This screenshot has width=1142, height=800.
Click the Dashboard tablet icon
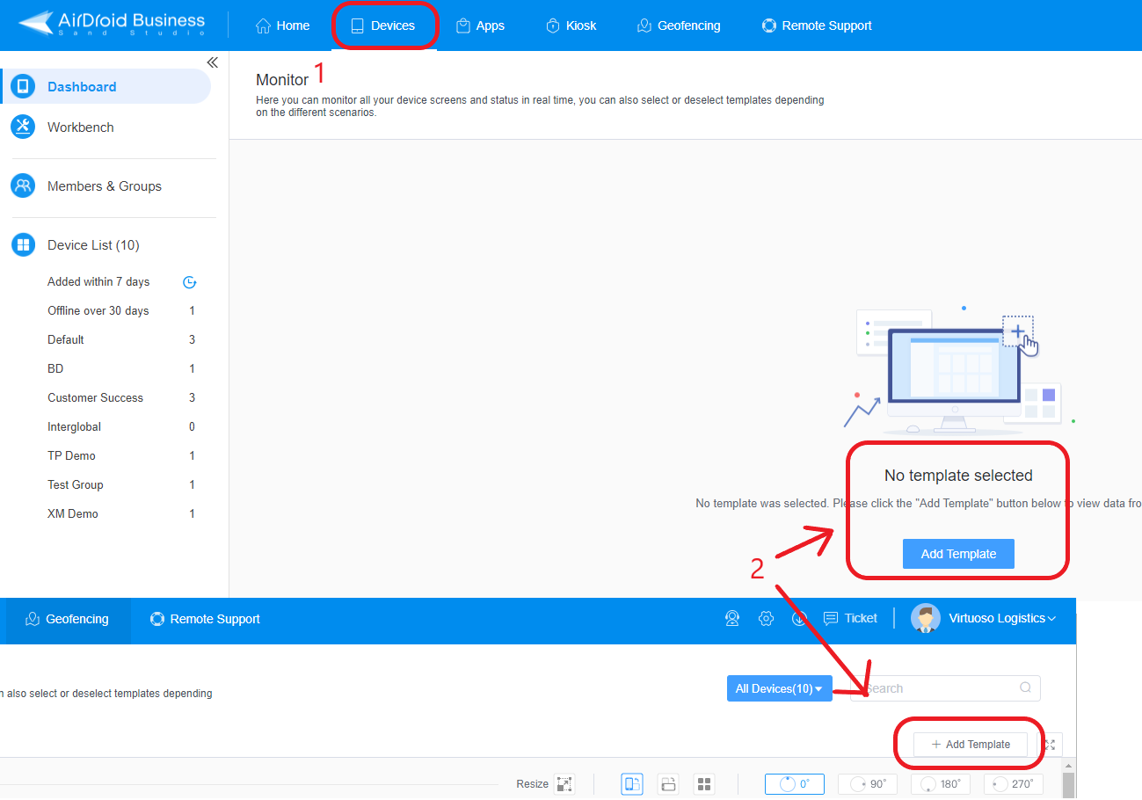click(23, 86)
